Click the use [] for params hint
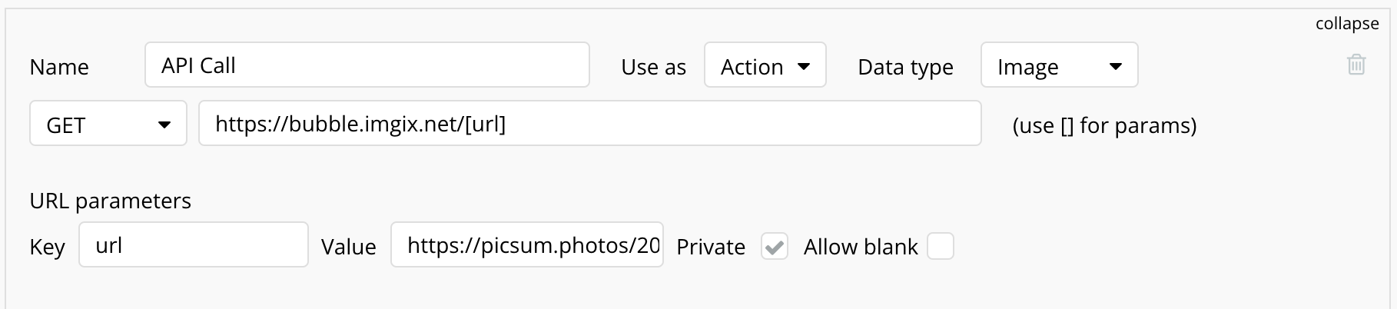 pos(1104,125)
